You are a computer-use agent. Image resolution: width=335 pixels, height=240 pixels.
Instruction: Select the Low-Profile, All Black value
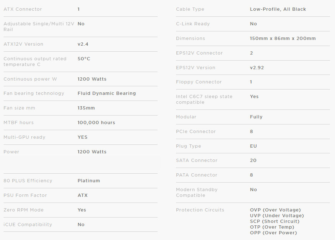278,9
